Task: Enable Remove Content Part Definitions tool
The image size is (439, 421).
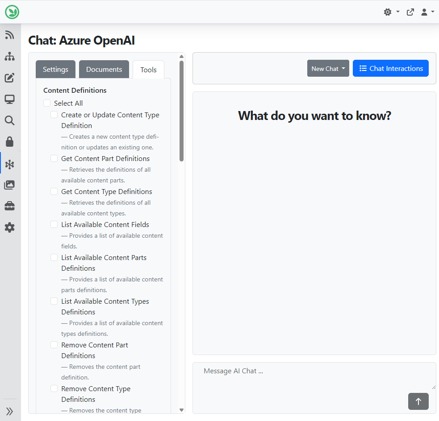Action: (54, 345)
